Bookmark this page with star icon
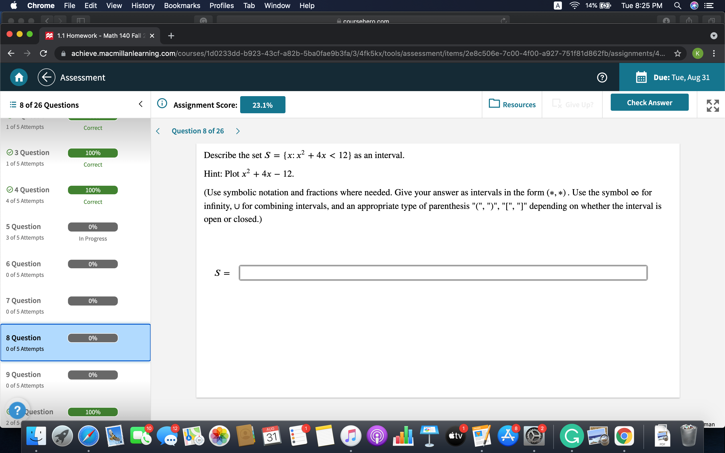This screenshot has height=453, width=725. pyautogui.click(x=677, y=53)
